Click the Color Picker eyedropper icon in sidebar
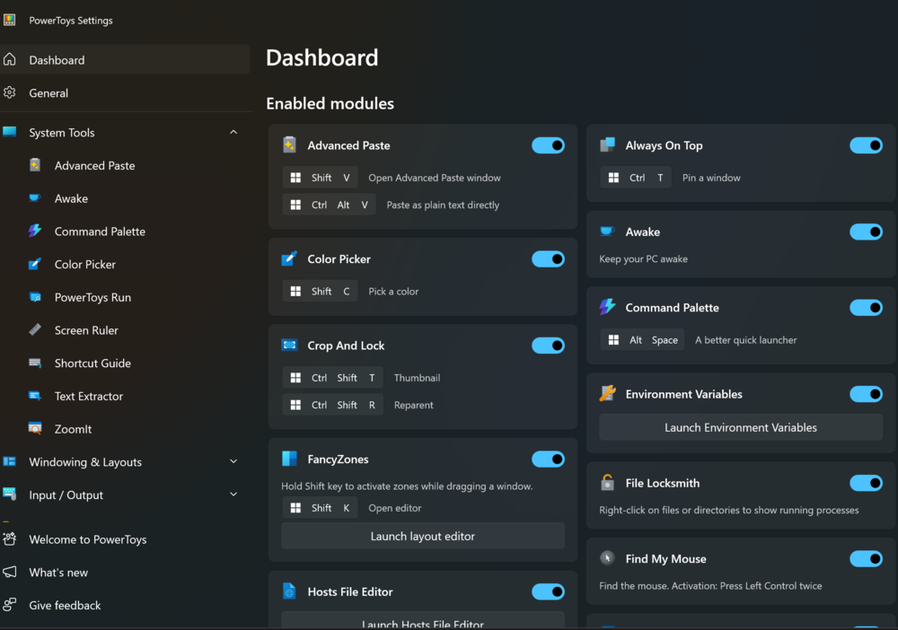This screenshot has width=898, height=630. coord(35,265)
